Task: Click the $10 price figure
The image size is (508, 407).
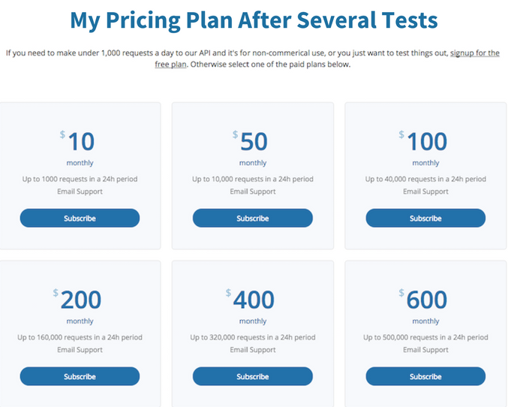Action: click(x=80, y=141)
